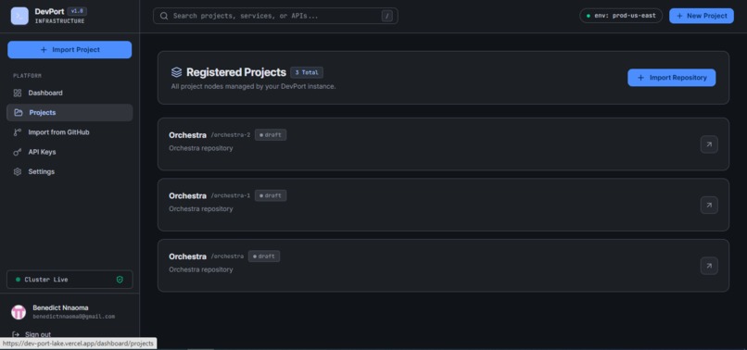Click the /orchestra-1 project path text
This screenshot has height=350, width=747.
231,195
